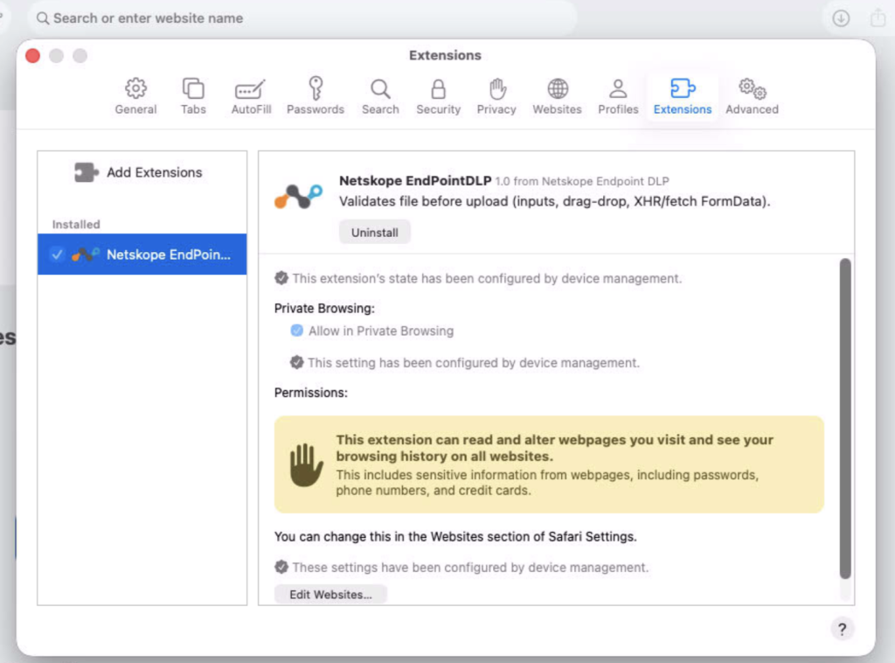
Task: Click the "Private Browsing:" heading
Action: point(324,309)
